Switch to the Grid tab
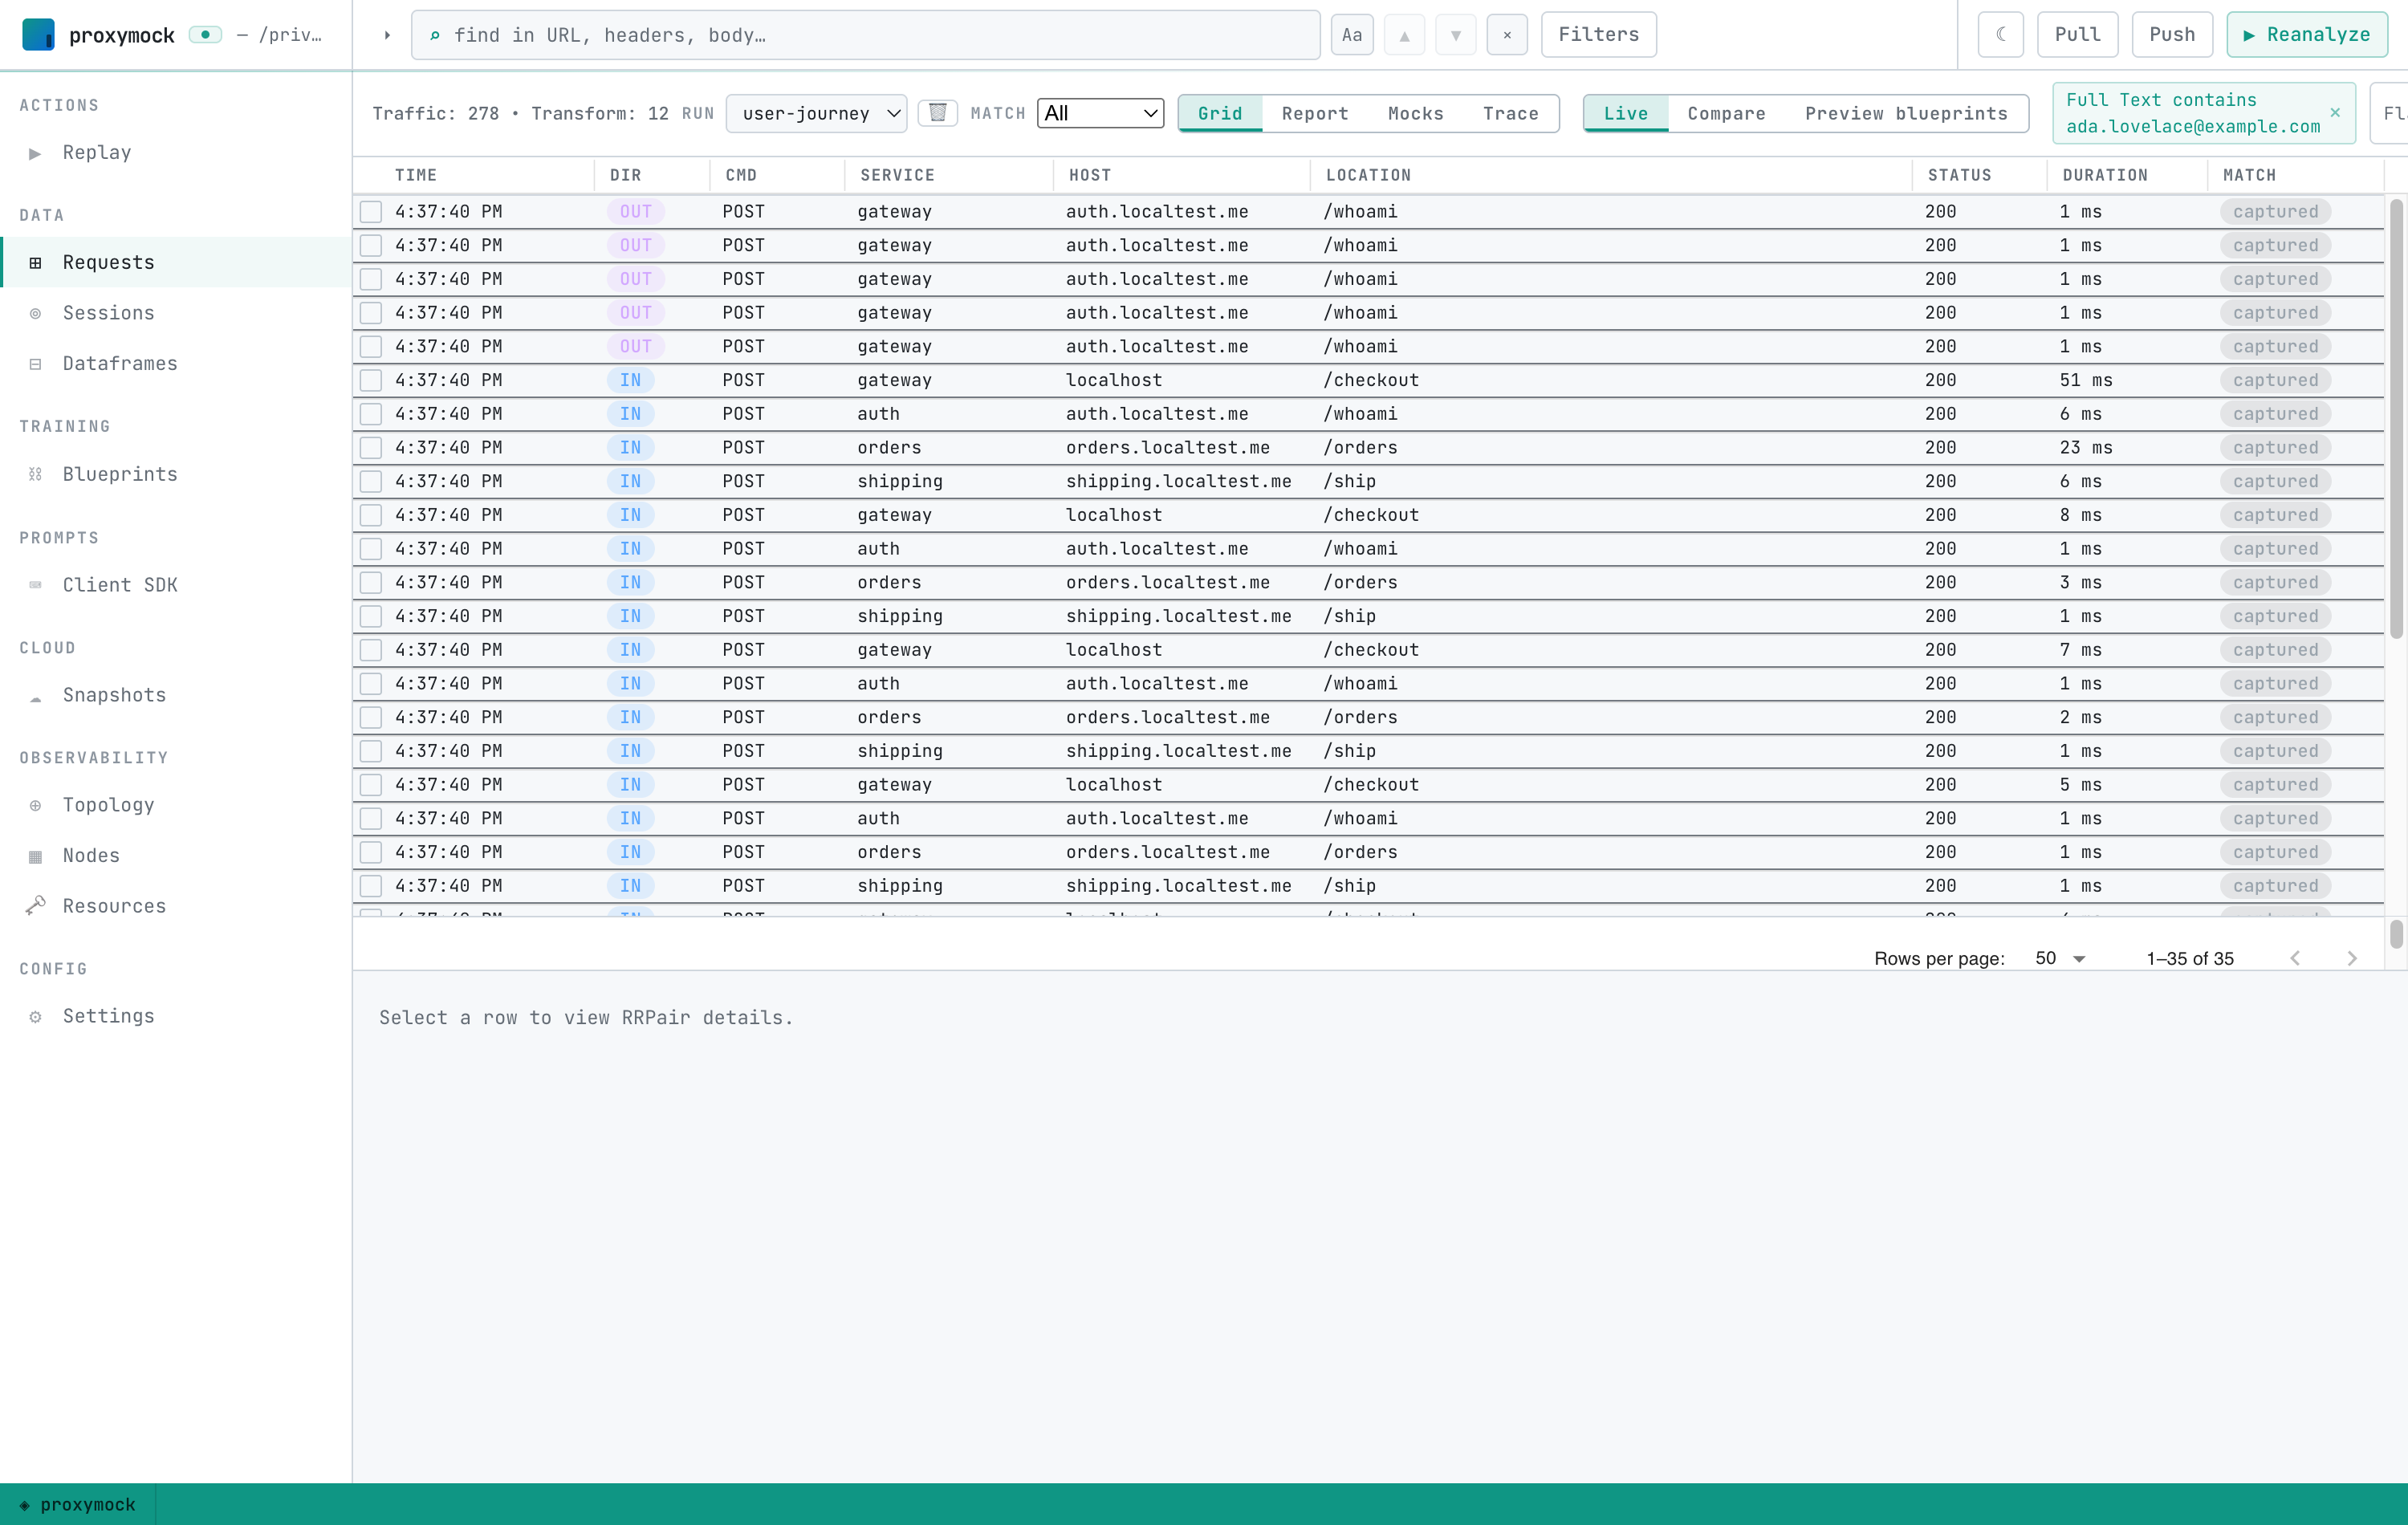 click(x=1220, y=113)
